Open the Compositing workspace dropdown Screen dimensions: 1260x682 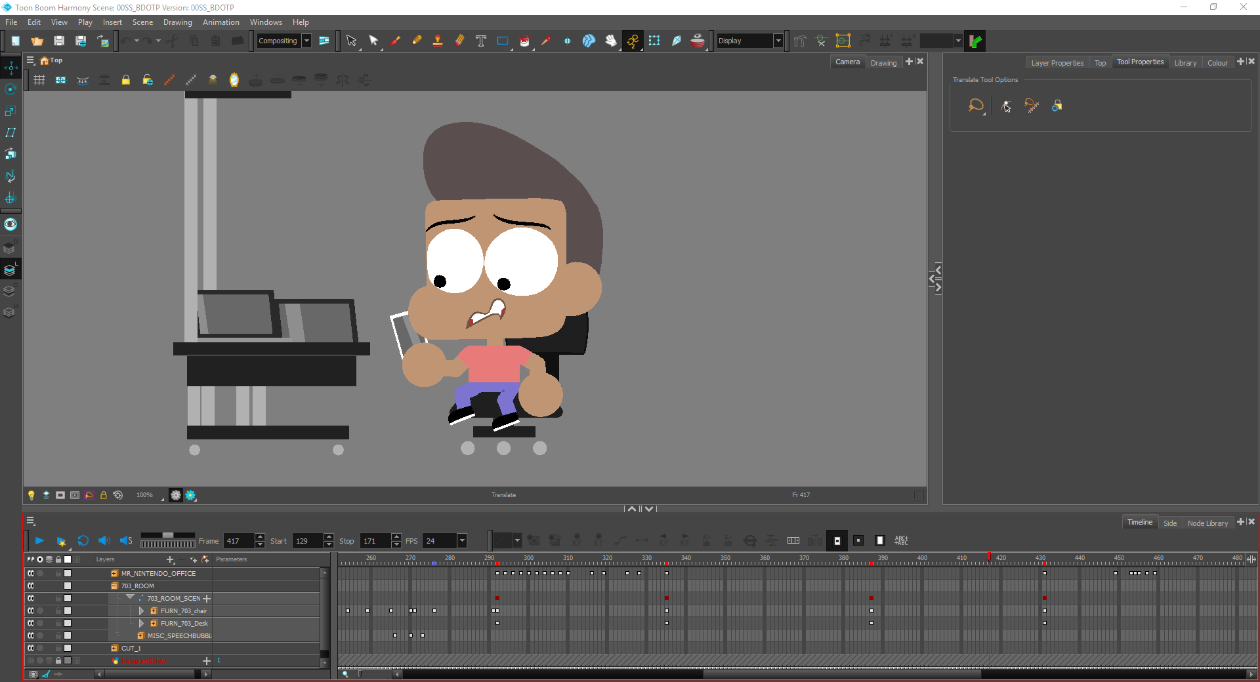click(x=306, y=41)
